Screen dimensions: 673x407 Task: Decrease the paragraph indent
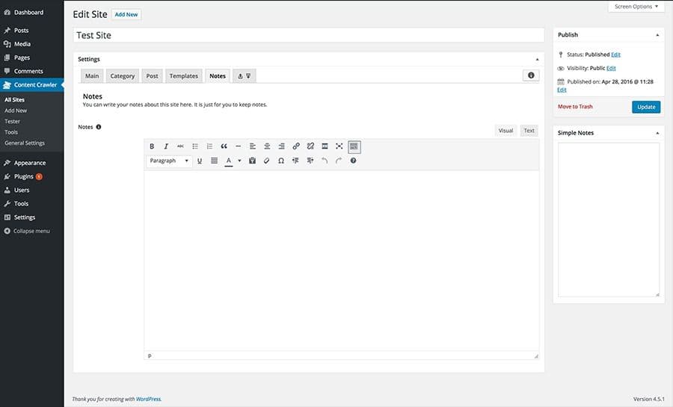(295, 161)
